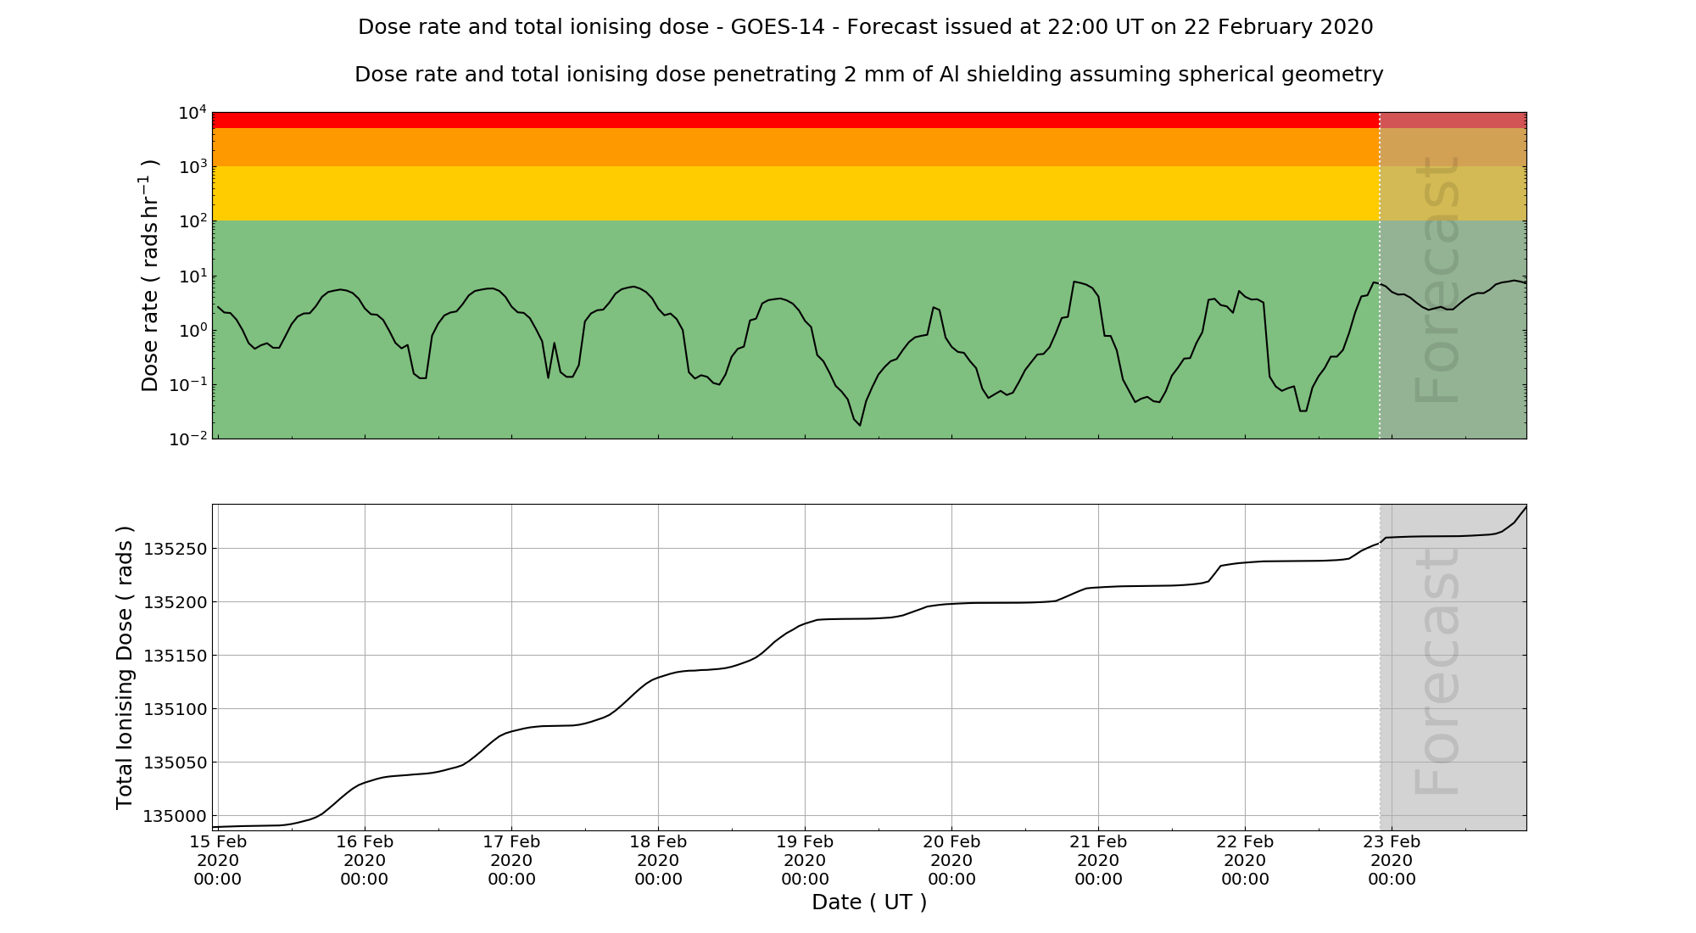This screenshot has width=1696, height=933.
Task: Click the Date ( UT ) x-axis label
Action: 868,902
